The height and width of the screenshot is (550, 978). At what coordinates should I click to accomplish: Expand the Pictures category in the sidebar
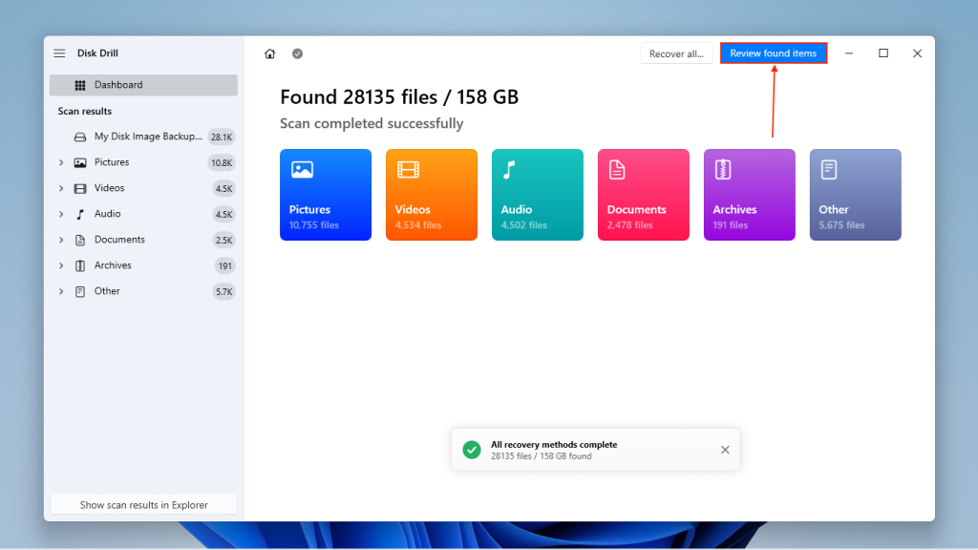pyautogui.click(x=61, y=161)
